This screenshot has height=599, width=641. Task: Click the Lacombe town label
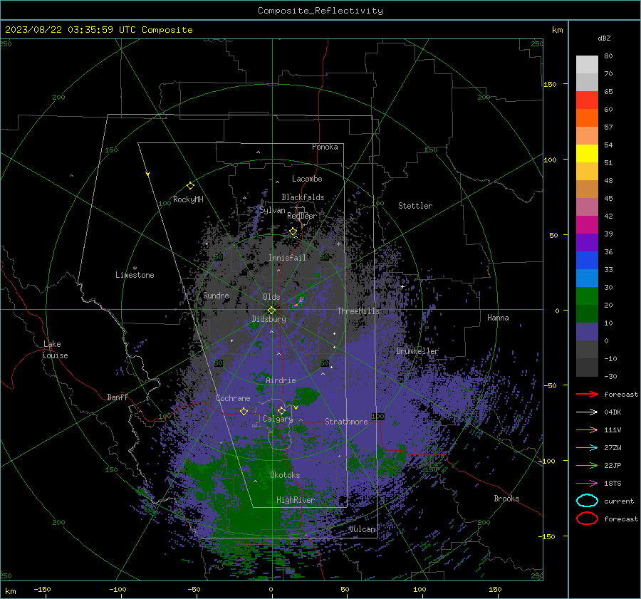307,179
